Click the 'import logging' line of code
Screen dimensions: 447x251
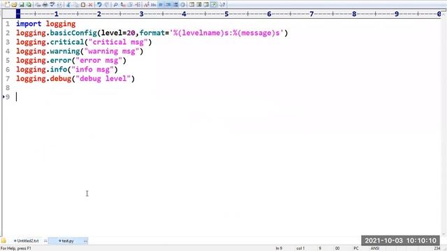[46, 24]
